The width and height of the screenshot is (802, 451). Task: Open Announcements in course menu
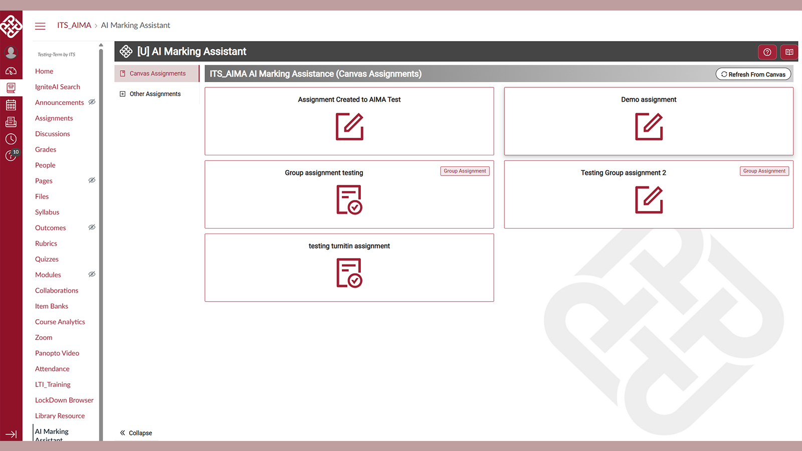tap(60, 102)
